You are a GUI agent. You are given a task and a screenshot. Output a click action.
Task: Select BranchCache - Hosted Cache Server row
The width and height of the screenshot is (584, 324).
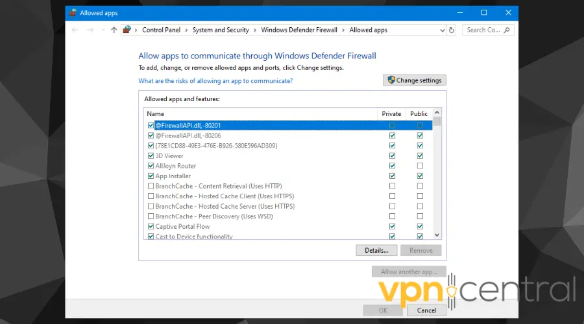[x=225, y=206]
